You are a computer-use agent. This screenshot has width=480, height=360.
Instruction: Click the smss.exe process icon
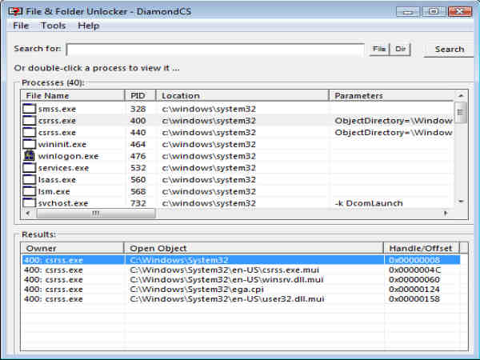pos(30,108)
